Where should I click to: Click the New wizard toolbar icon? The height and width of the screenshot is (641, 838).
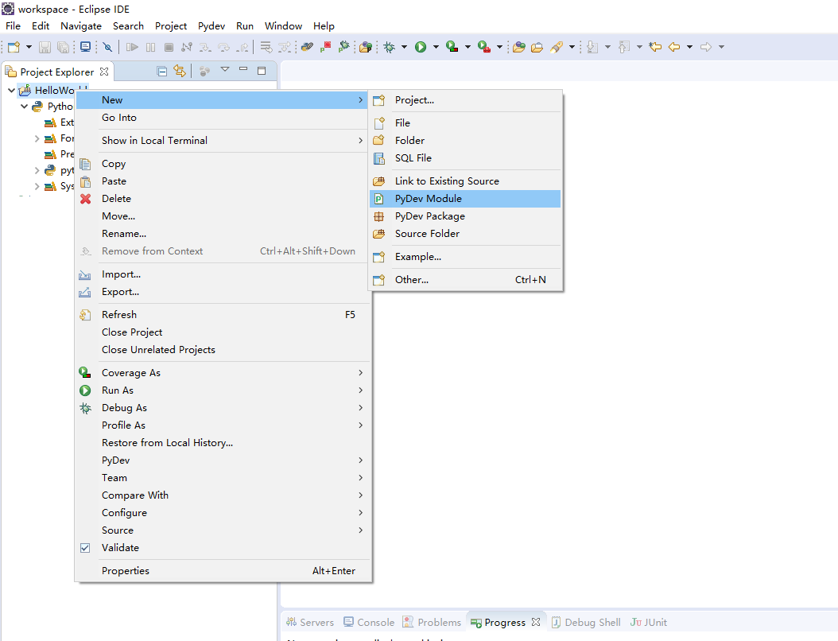(14, 47)
